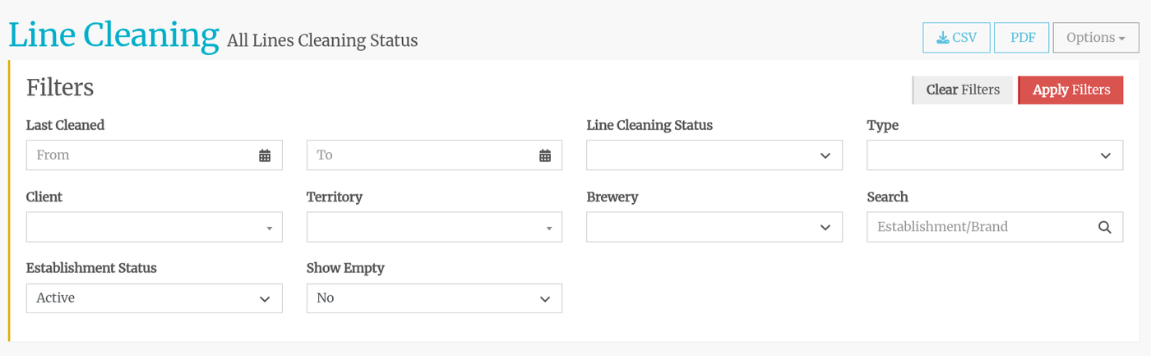Open the Options menu
The image size is (1151, 356).
coord(1095,38)
